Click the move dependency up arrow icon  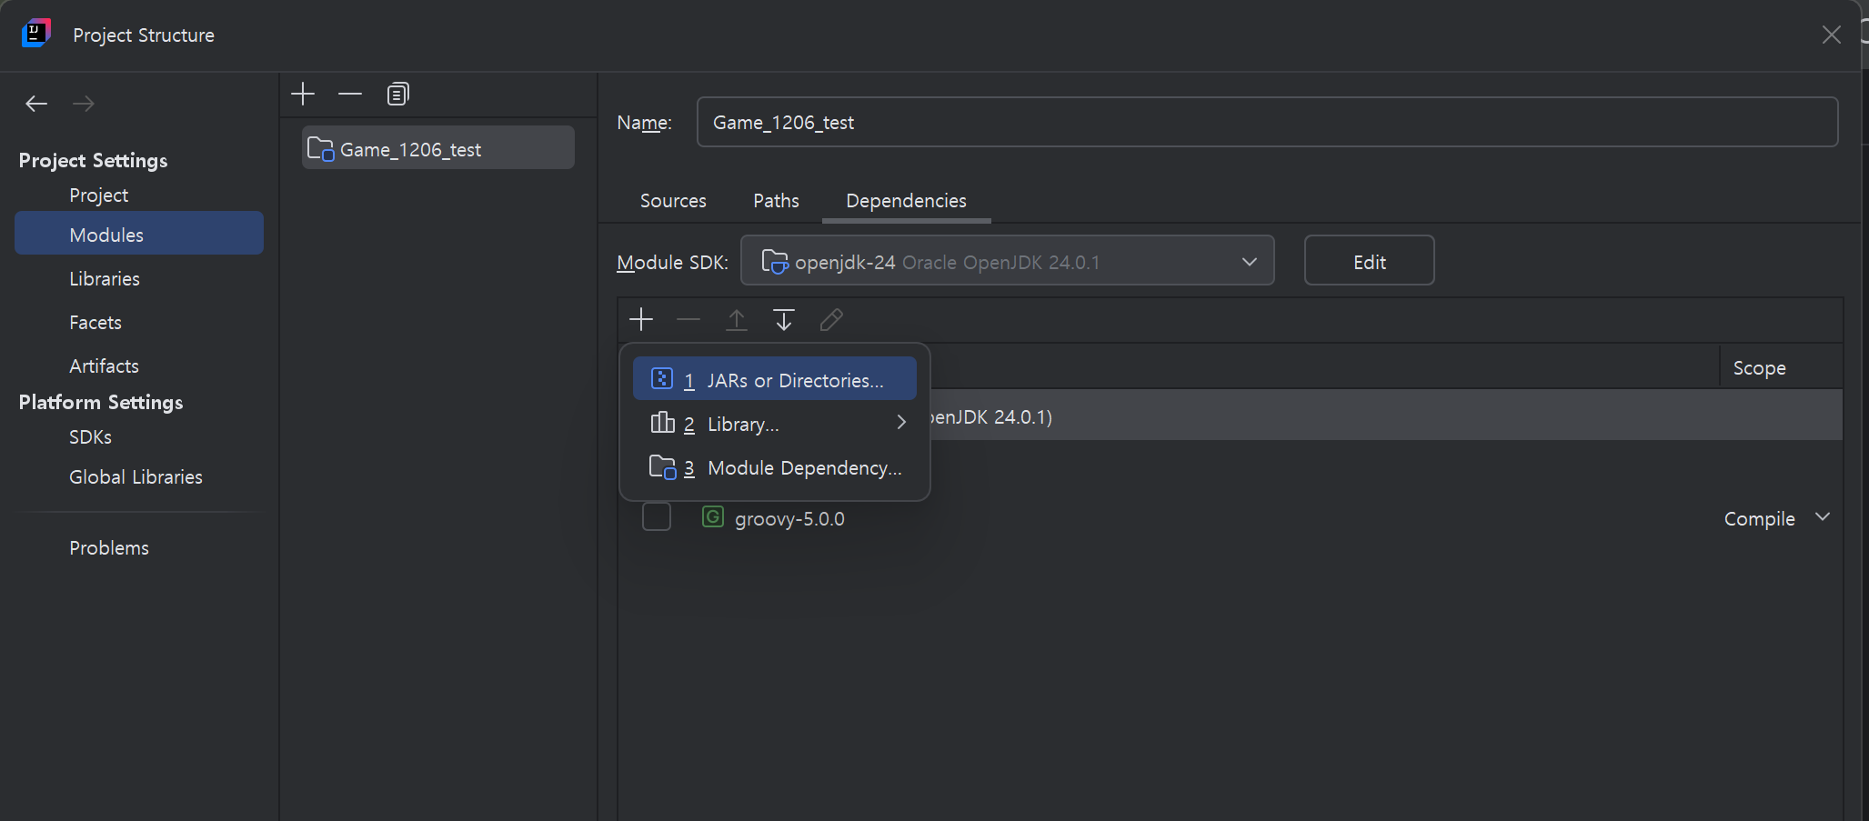pos(736,319)
